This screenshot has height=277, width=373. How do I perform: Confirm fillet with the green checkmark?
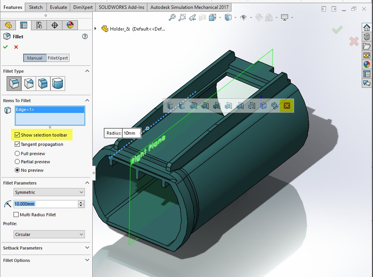(x=6, y=47)
